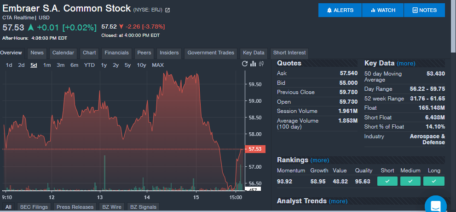Switch to the bar chart type icon

coord(253,64)
